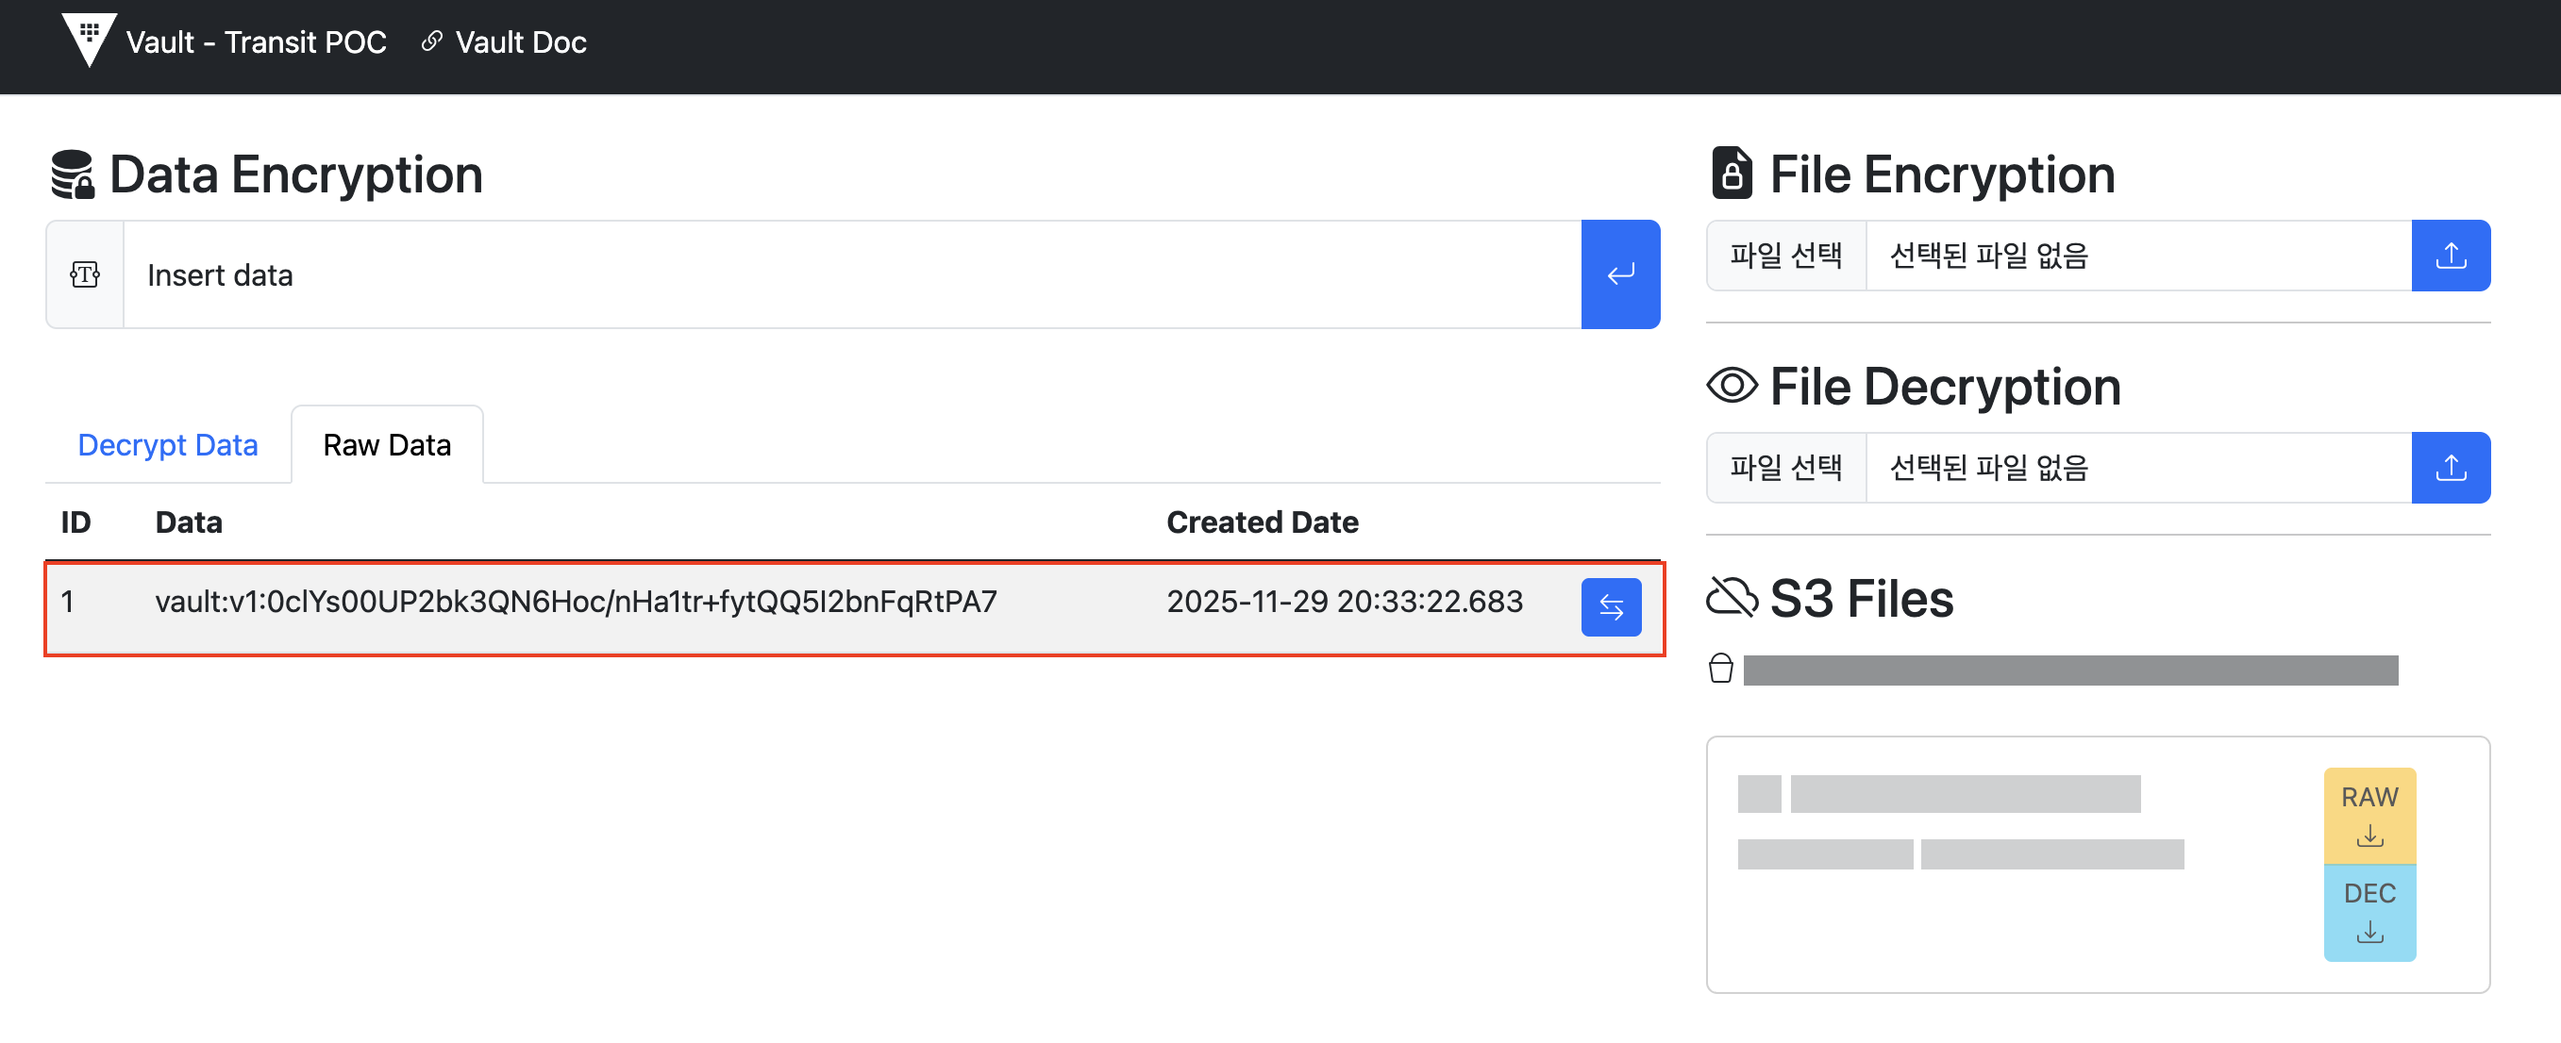
Task: Download the RAW version of S3 file
Action: [2369, 815]
